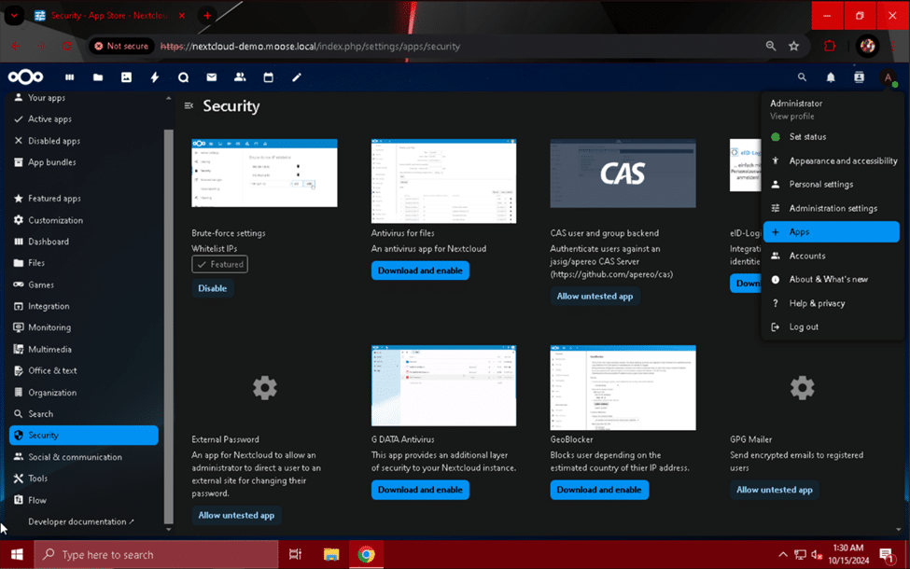
Task: Reload the page with the browser refresh icon
Action: point(67,46)
